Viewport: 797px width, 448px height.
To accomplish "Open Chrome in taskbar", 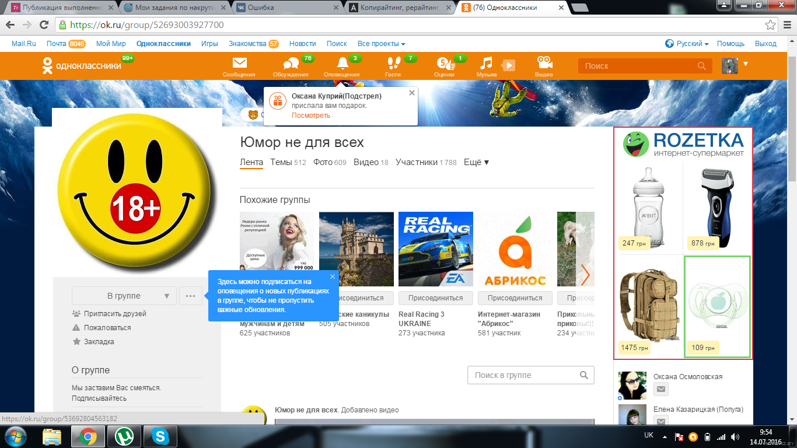I will click(x=88, y=436).
